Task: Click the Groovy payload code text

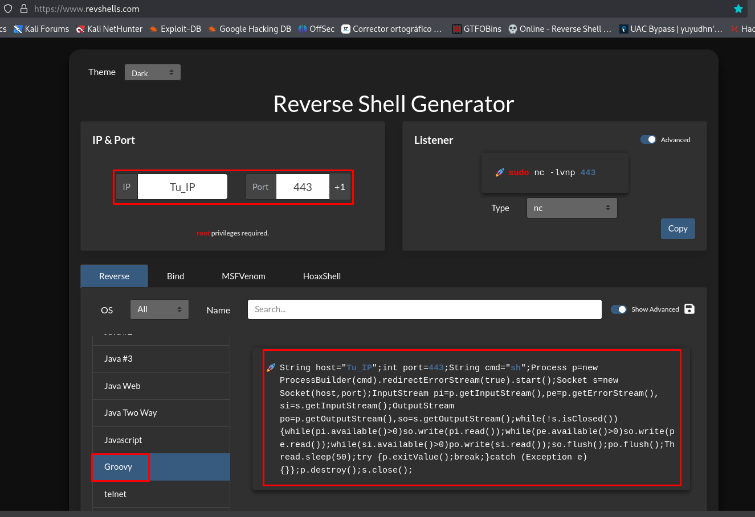Action: [477, 419]
